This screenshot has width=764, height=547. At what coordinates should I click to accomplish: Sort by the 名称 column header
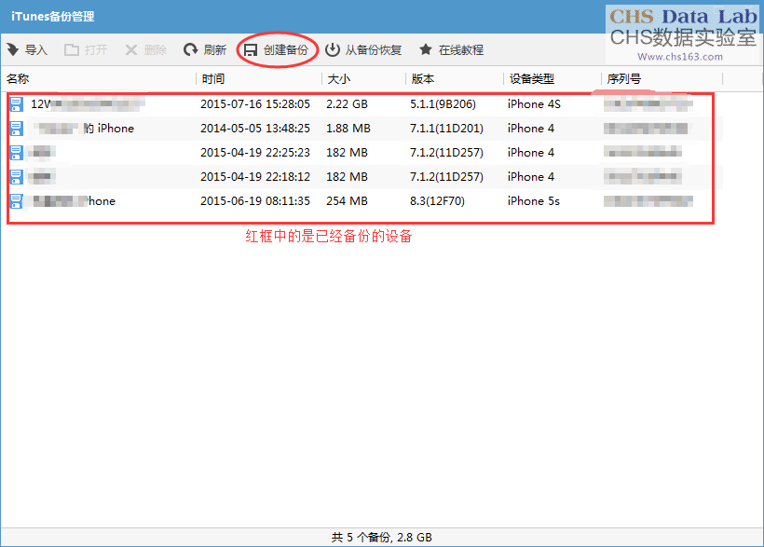point(18,78)
